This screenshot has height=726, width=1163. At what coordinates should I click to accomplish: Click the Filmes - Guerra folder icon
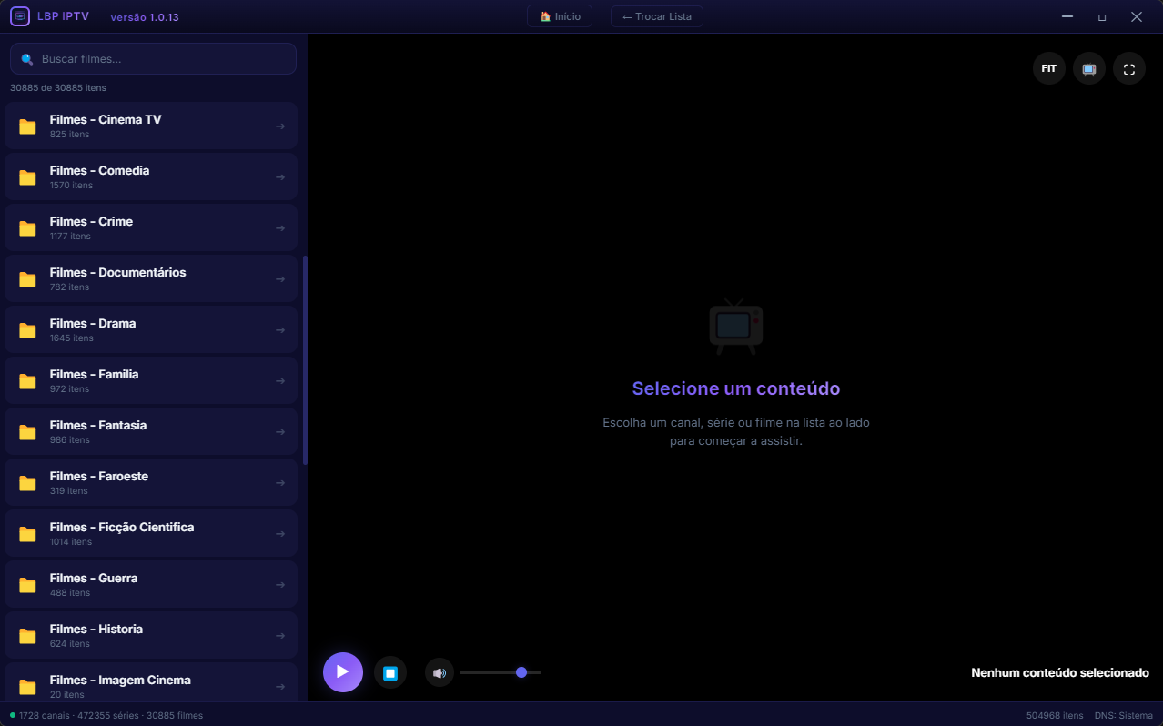[x=27, y=585]
